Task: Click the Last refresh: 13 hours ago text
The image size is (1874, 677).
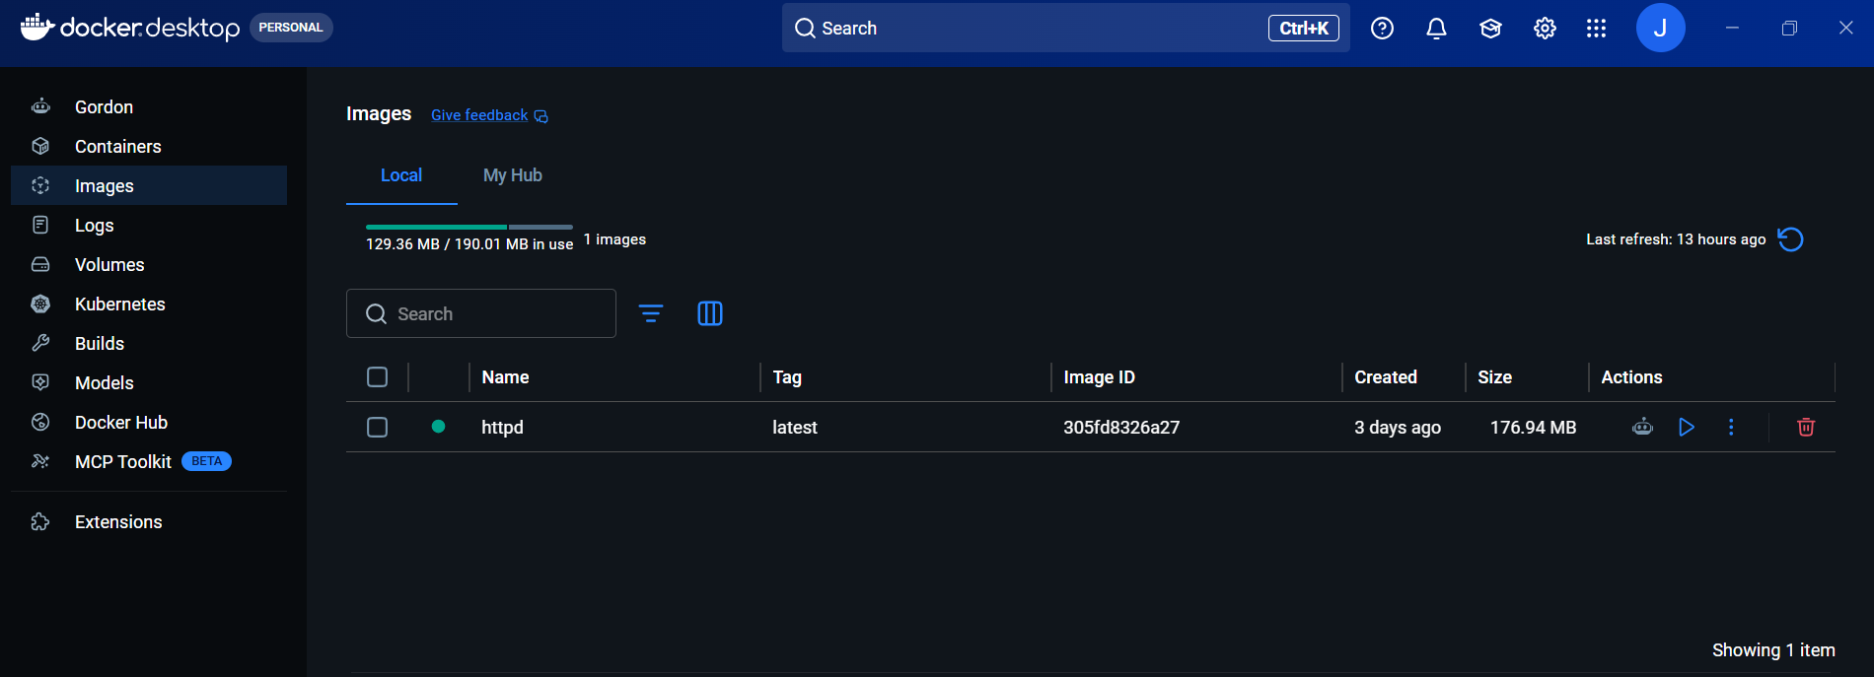Action: 1676,239
